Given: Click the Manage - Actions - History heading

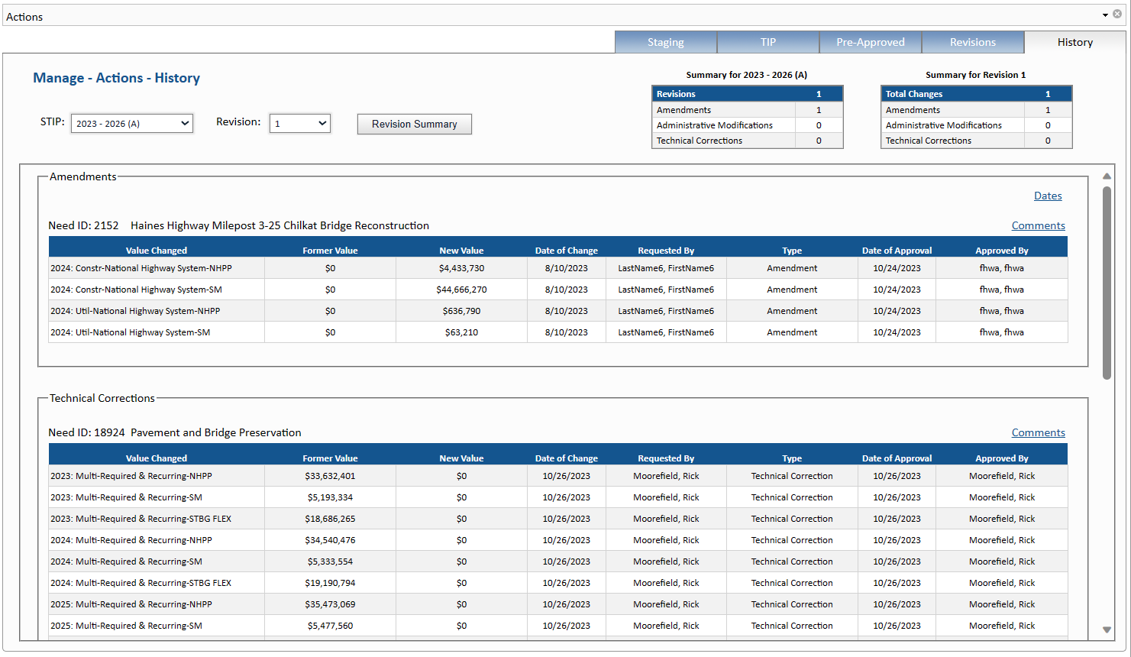Looking at the screenshot, I should 116,78.
